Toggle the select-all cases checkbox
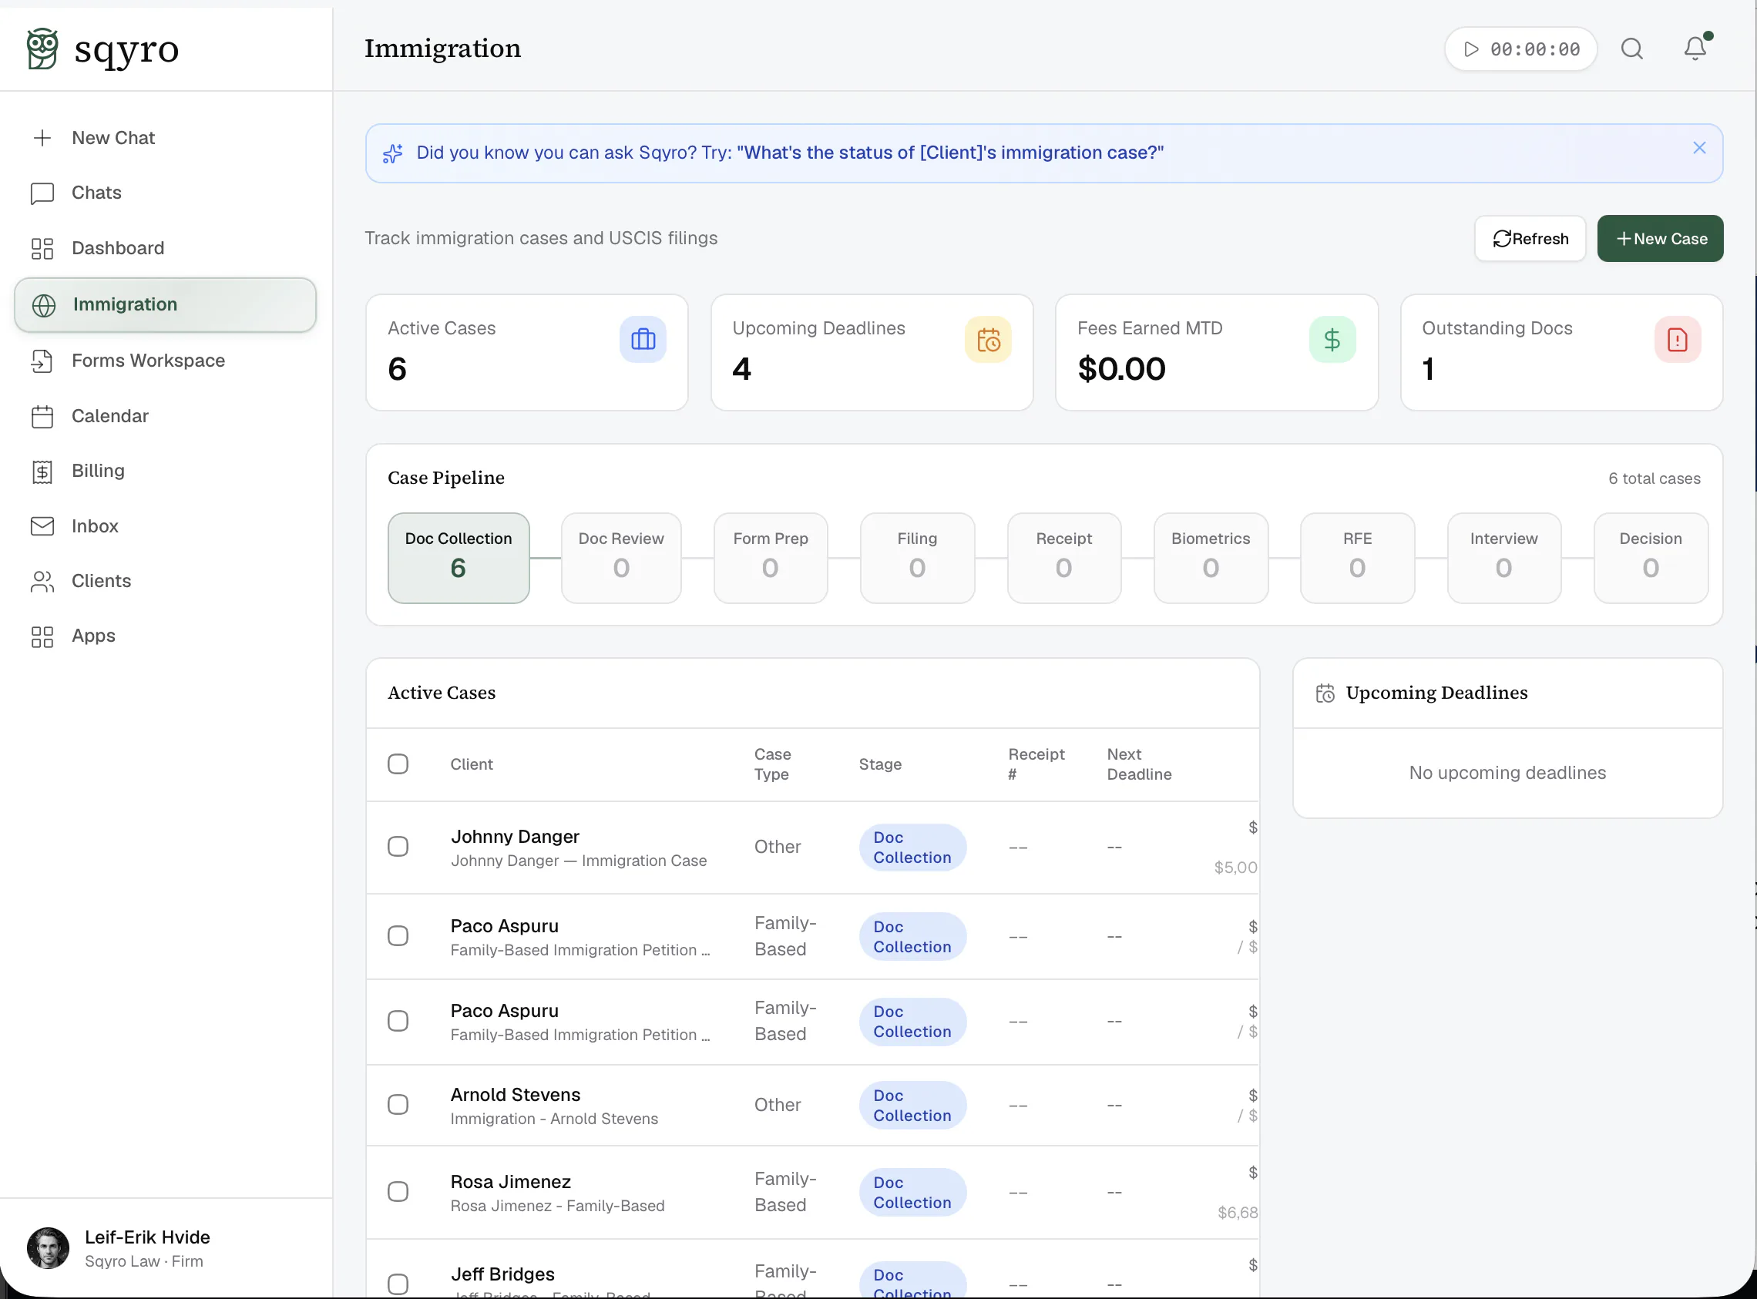 pyautogui.click(x=398, y=764)
